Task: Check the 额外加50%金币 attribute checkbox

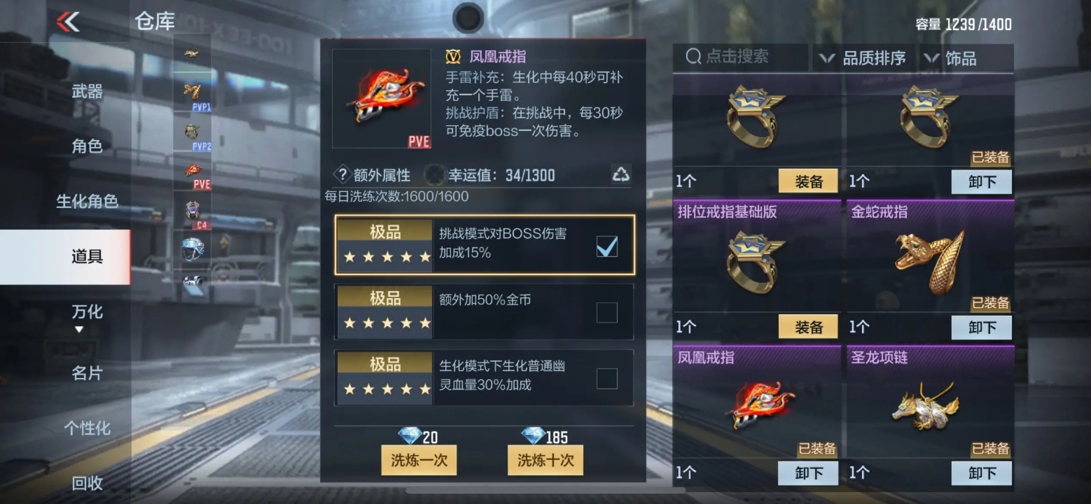Action: click(x=607, y=312)
